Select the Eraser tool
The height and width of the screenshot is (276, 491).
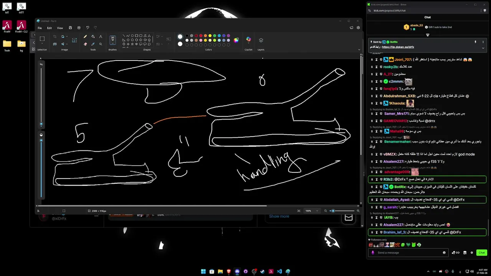point(85,44)
